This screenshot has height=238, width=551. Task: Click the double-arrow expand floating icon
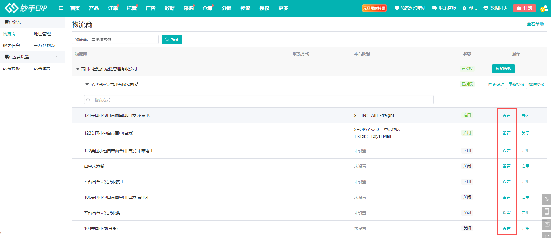(547, 199)
